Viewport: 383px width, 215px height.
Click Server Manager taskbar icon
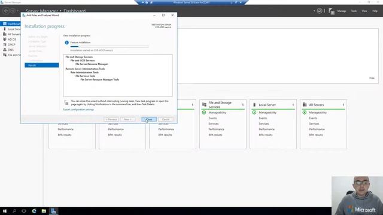(x=53, y=211)
